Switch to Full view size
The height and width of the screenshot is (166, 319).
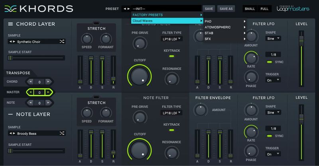264,9
